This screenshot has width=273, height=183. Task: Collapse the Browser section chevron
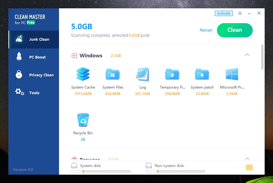tap(247, 159)
